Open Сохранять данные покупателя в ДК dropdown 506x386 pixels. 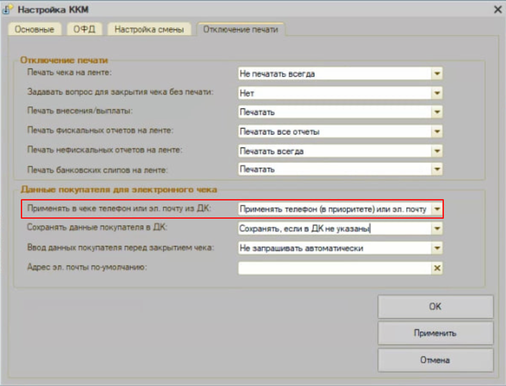point(437,229)
